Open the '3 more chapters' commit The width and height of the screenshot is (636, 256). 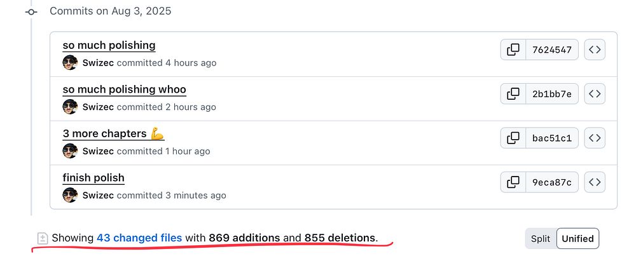(113, 133)
